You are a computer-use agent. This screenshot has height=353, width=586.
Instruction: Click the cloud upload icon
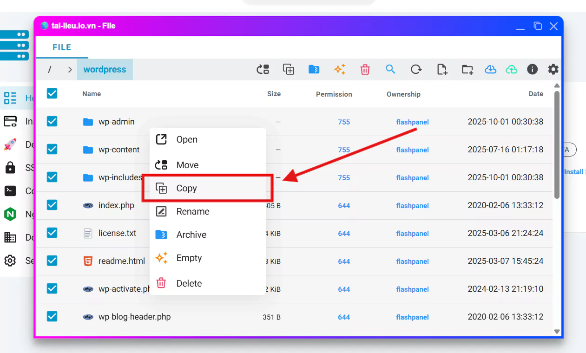(511, 70)
